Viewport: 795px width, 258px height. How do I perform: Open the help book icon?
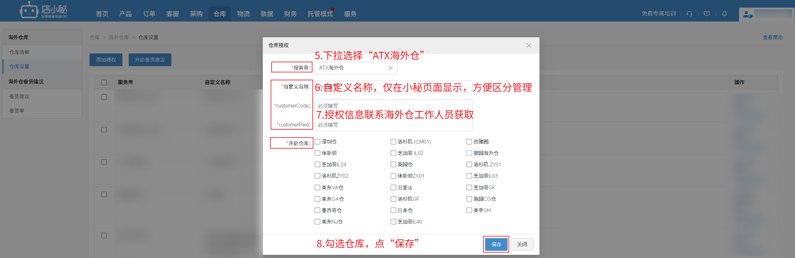click(x=707, y=14)
